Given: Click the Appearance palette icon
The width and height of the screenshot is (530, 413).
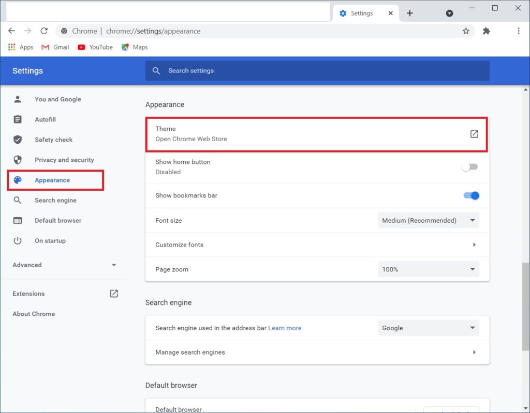Looking at the screenshot, I should click(18, 180).
